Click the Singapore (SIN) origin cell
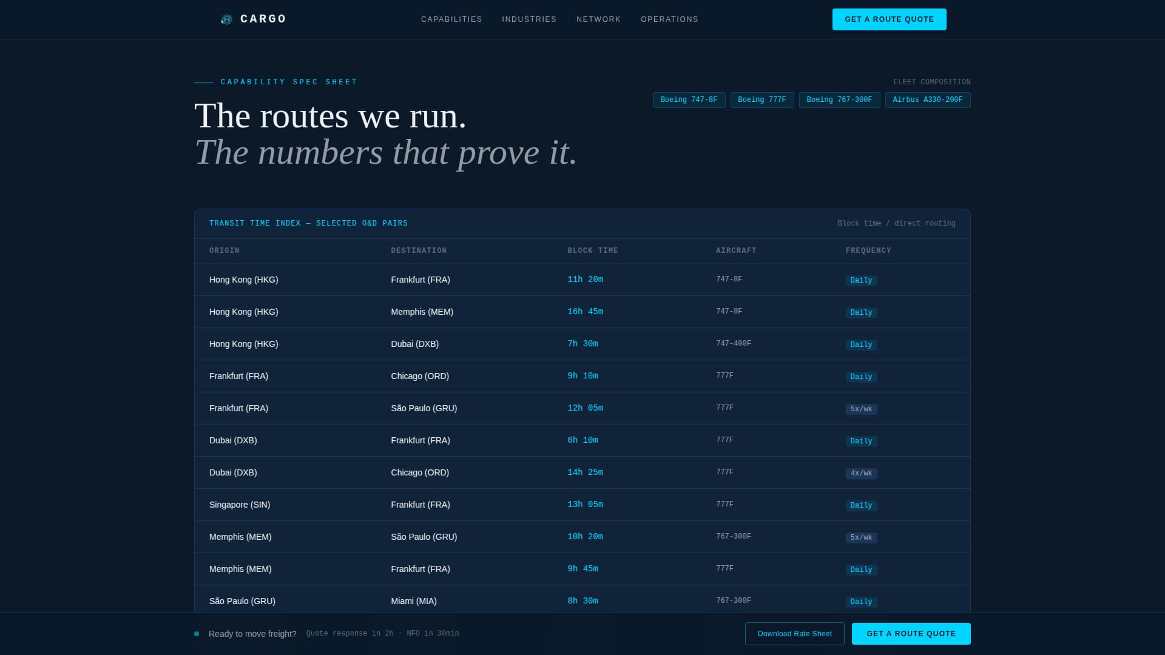The height and width of the screenshot is (655, 1165). (x=239, y=504)
